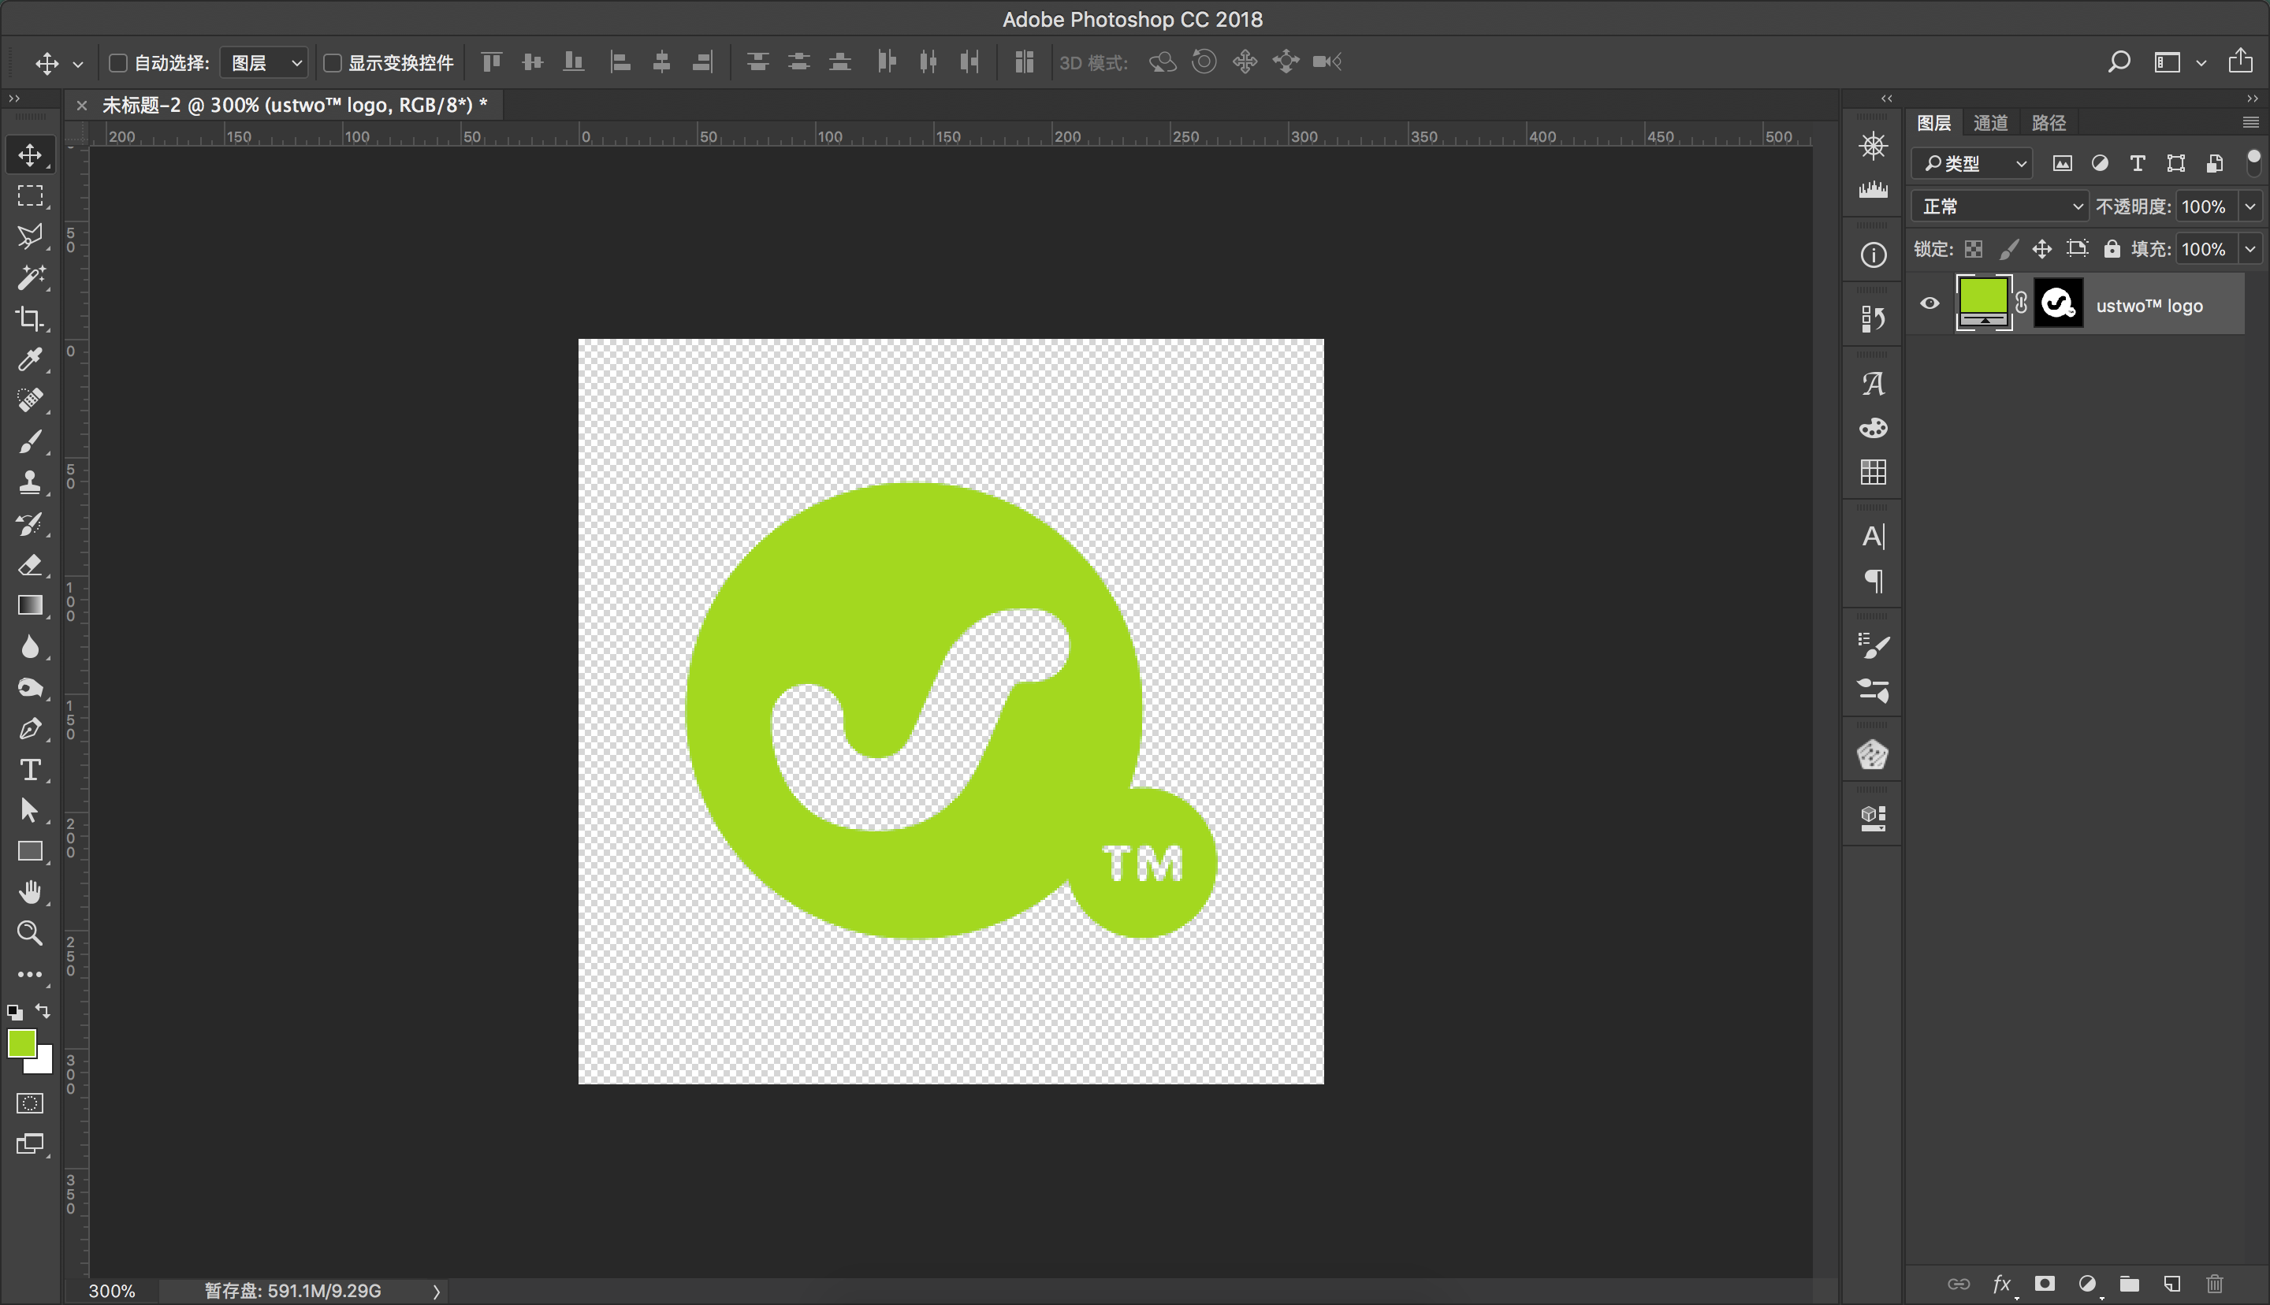Select the Hand tool
The width and height of the screenshot is (2270, 1305).
(x=30, y=892)
